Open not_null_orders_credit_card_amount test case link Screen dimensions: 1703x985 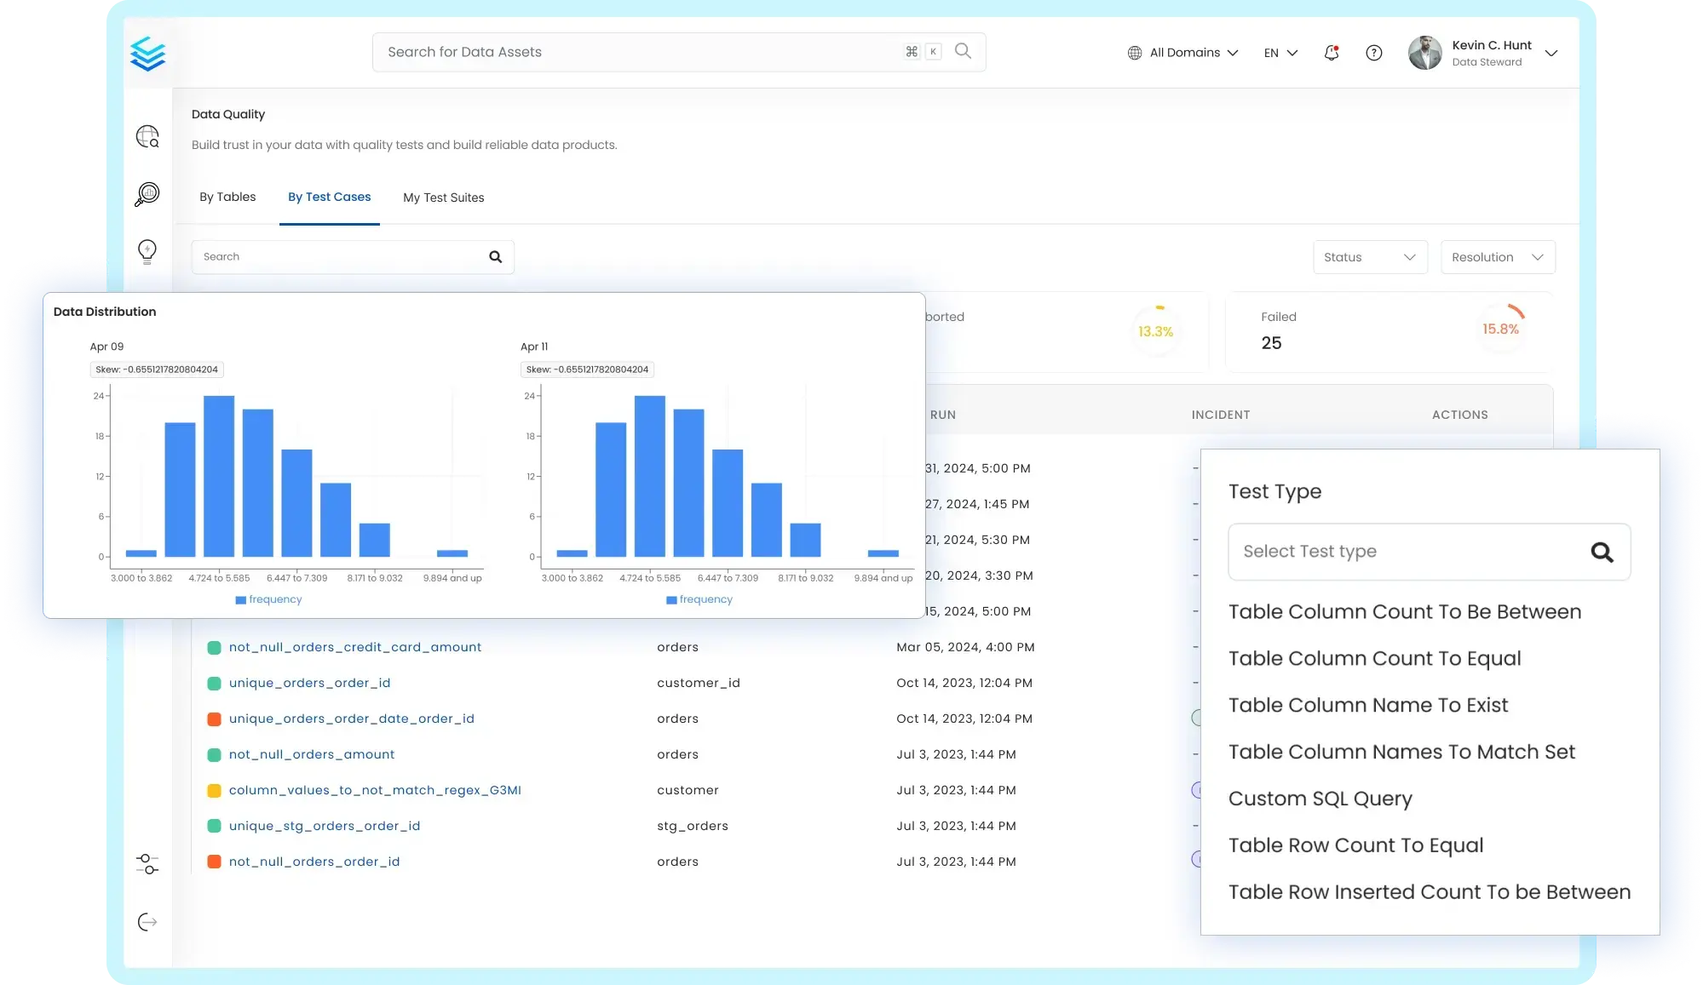coord(354,647)
